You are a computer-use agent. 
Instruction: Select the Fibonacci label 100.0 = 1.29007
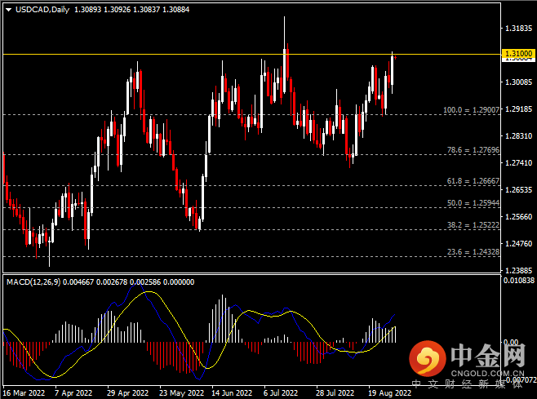[471, 110]
